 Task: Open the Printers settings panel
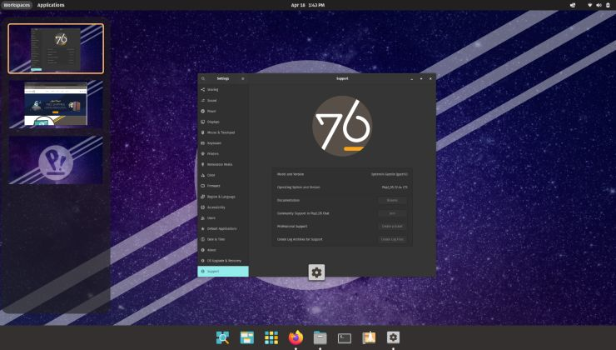click(x=223, y=153)
